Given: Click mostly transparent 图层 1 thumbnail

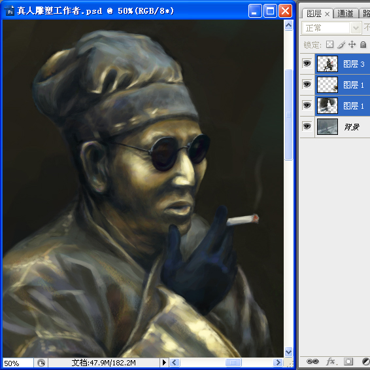Looking at the screenshot, I should pos(328,84).
